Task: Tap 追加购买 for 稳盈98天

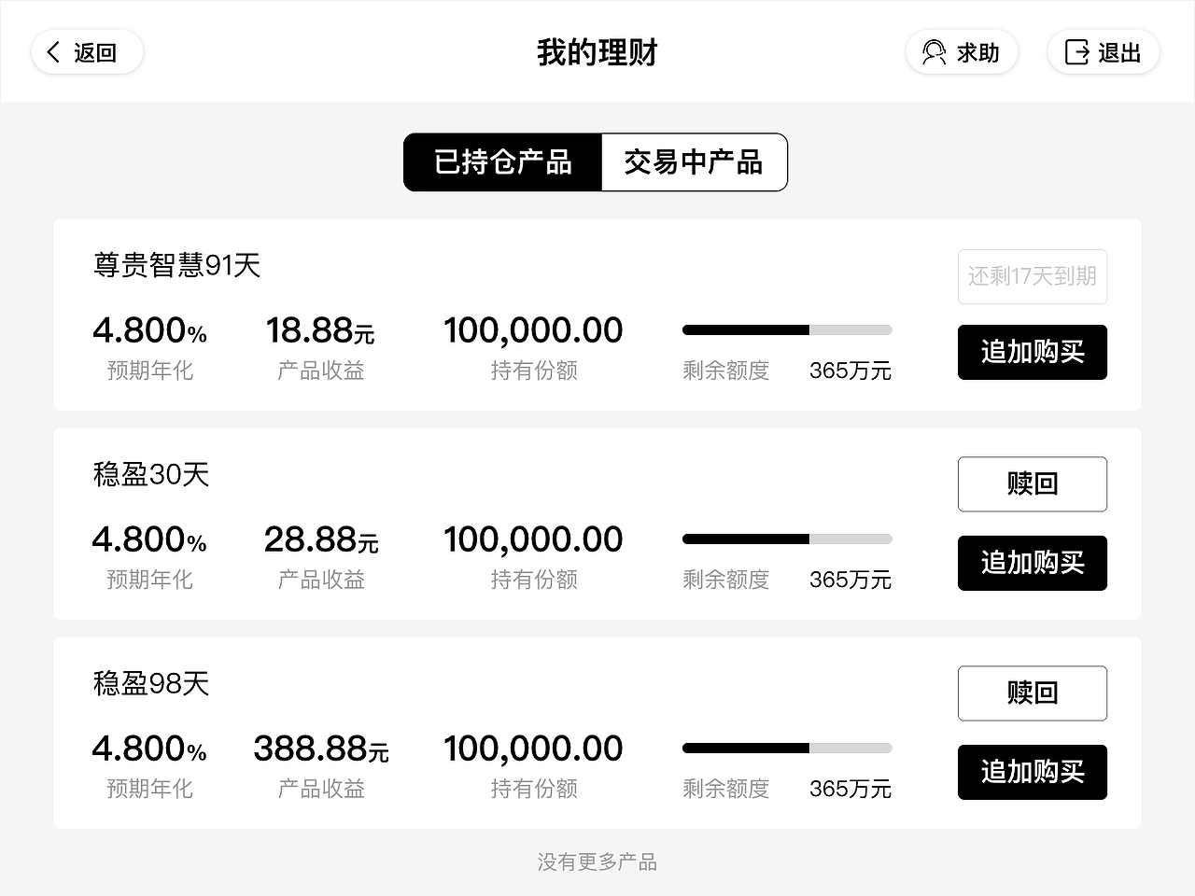Action: (1032, 772)
